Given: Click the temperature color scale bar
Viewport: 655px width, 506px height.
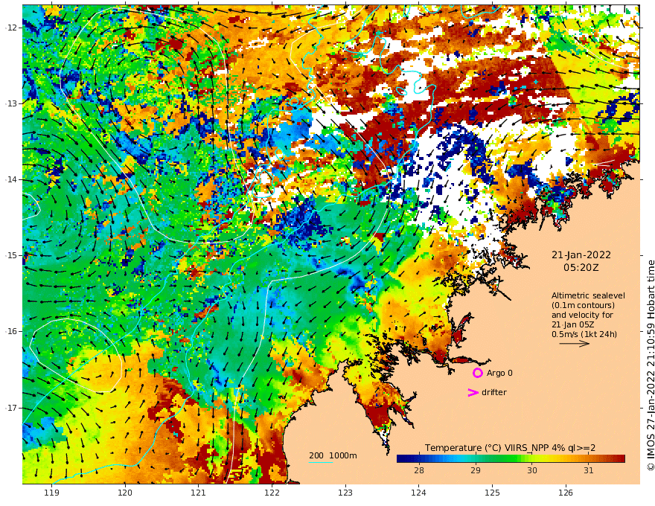Looking at the screenshot, I should 511,459.
